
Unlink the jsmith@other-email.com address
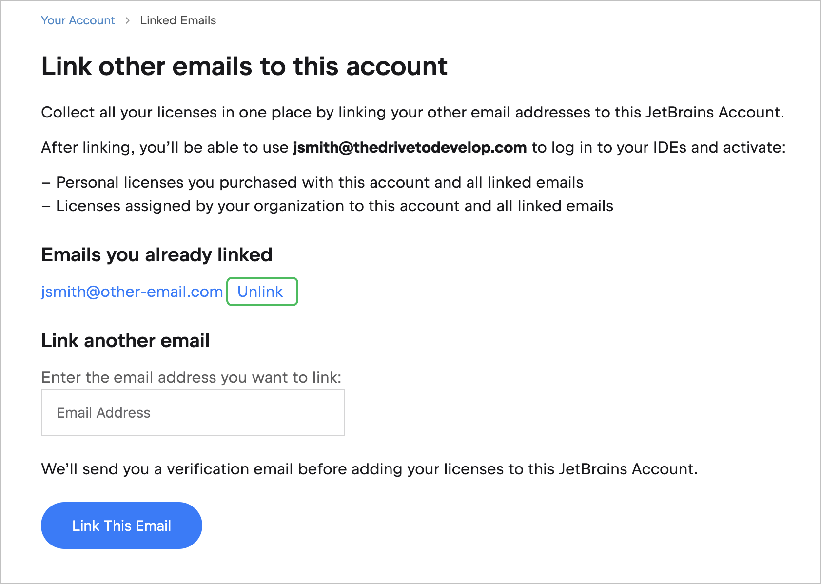[261, 292]
